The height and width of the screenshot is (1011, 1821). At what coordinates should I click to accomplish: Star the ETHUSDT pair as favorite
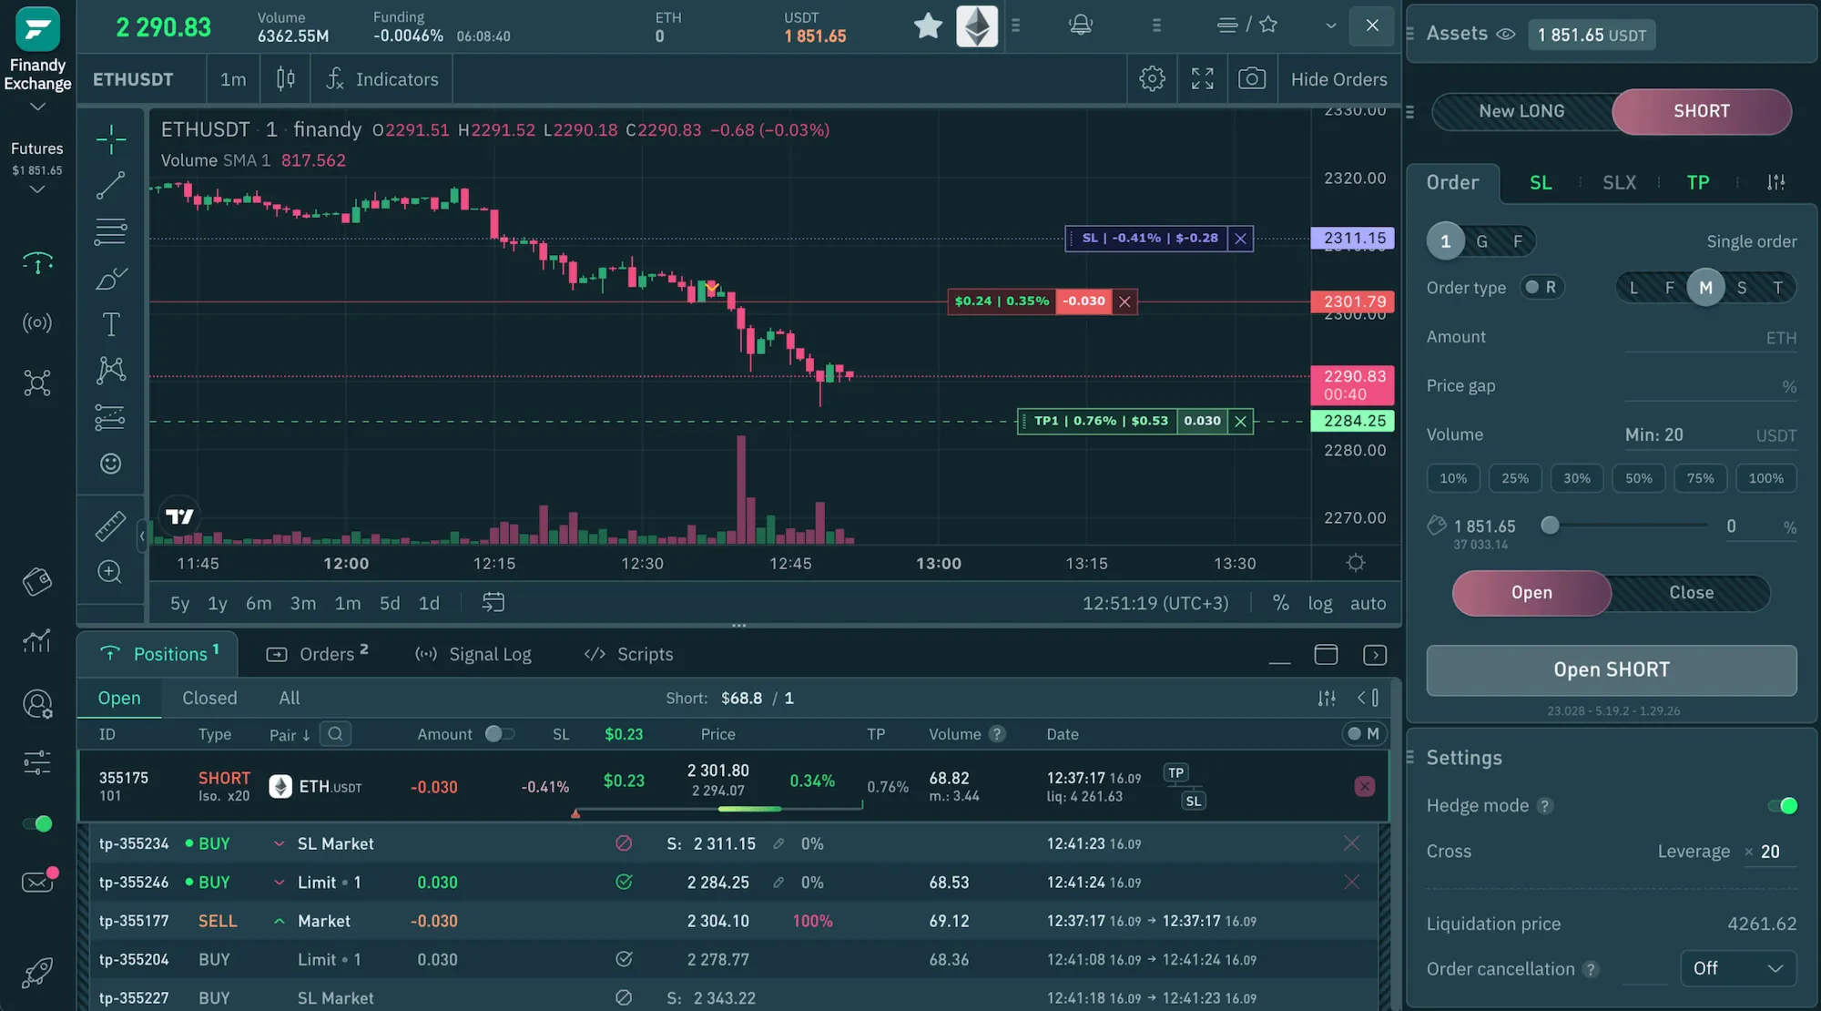[x=928, y=26]
